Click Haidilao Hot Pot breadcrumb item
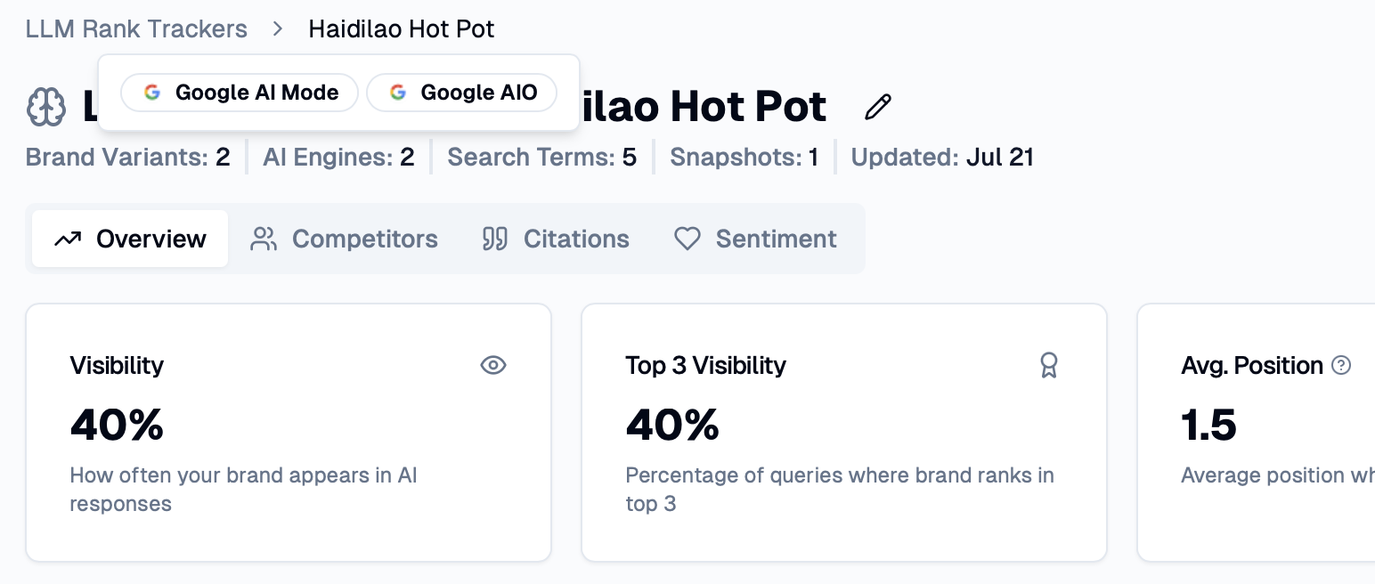1375x584 pixels. pyautogui.click(x=401, y=29)
